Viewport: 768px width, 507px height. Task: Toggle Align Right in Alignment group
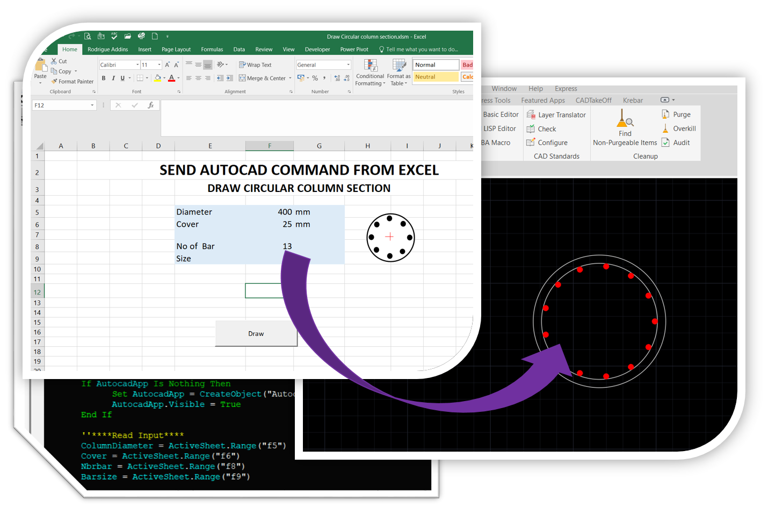pos(207,78)
